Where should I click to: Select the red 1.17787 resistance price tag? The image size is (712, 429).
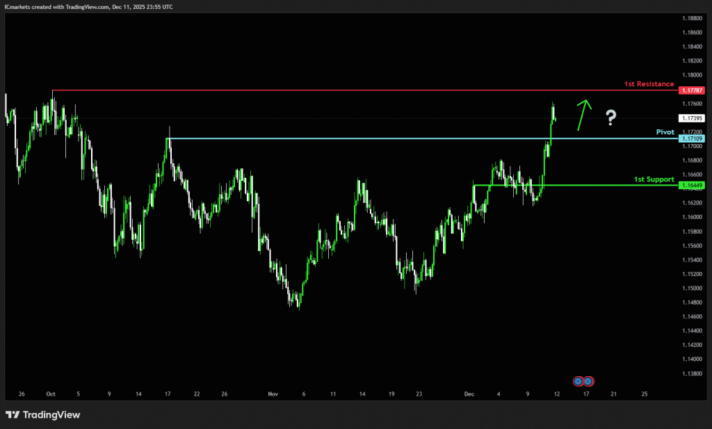[x=693, y=91]
